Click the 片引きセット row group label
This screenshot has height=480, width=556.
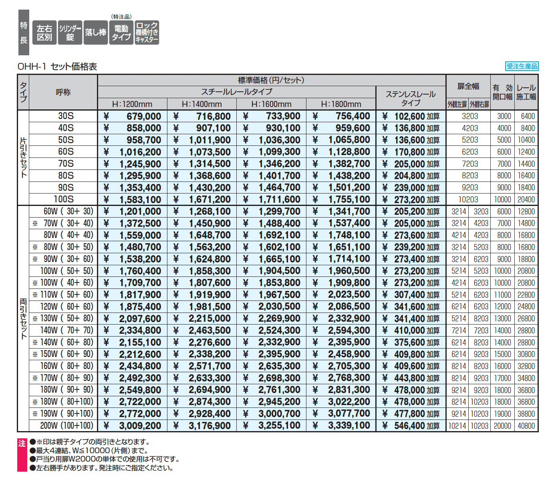(x=23, y=158)
